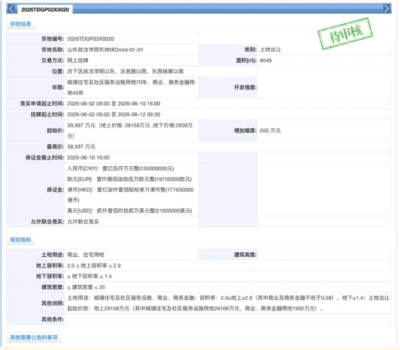Click the 起始价 label

pos(55,131)
